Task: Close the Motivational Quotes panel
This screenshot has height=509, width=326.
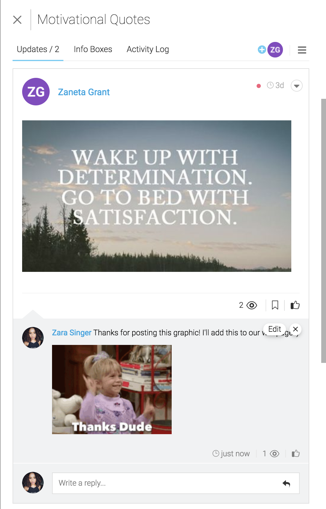Action: [17, 20]
